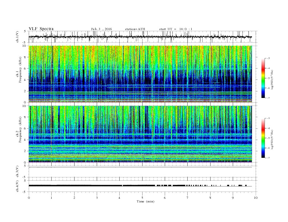Select the "ch.4(V)" axis label
The image size is (288, 222).
tap(17, 186)
